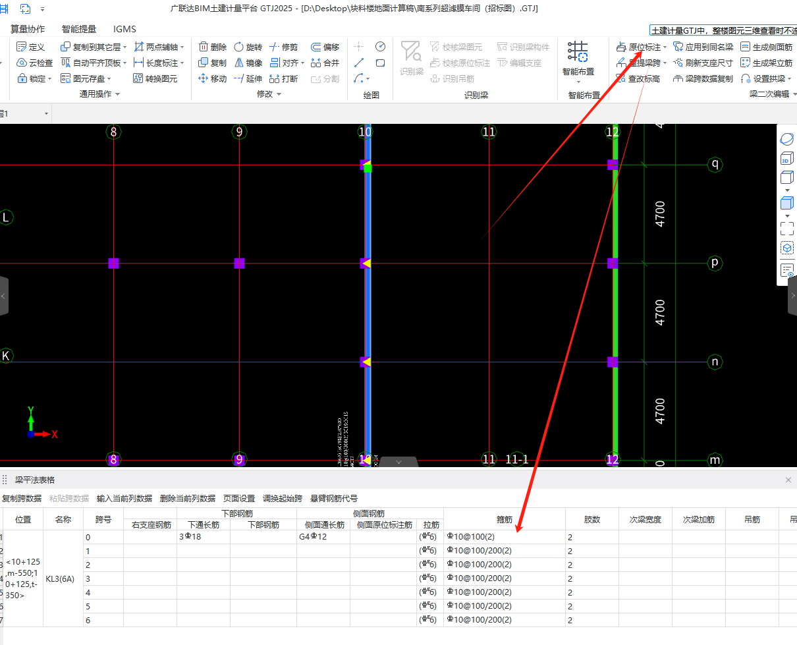
Task: Click 悬臂钢筋代号 cantilever rebar code
Action: 334,498
